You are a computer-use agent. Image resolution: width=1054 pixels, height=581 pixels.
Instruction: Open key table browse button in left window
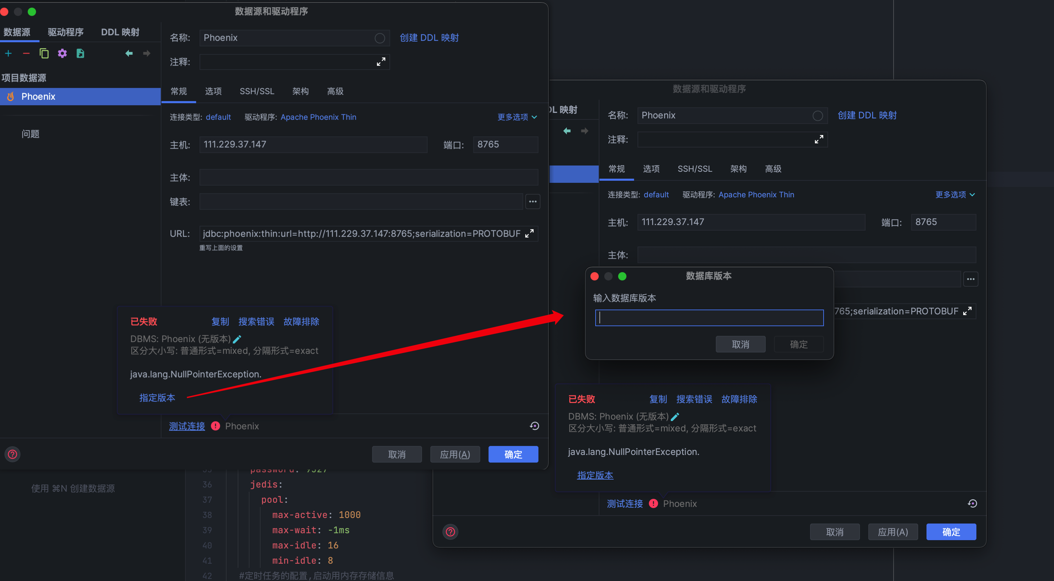[532, 202]
